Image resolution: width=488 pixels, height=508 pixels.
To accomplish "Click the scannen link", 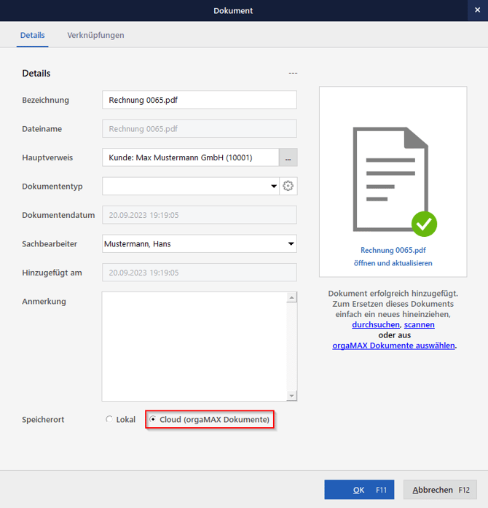I will click(x=420, y=324).
